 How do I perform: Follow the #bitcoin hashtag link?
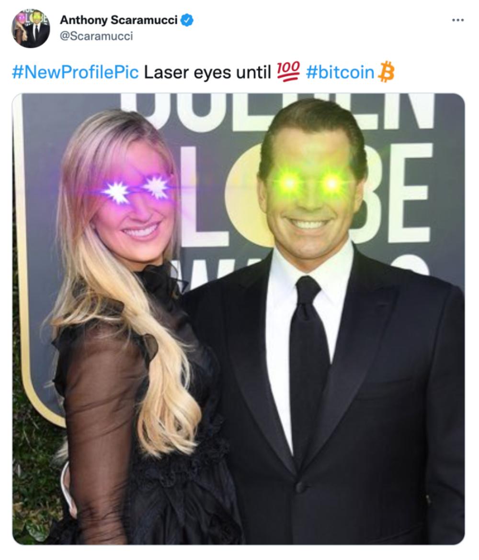pos(340,73)
